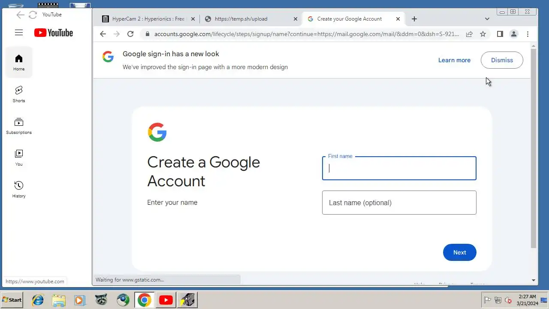Dismiss the sign-in new look banner

click(502, 60)
